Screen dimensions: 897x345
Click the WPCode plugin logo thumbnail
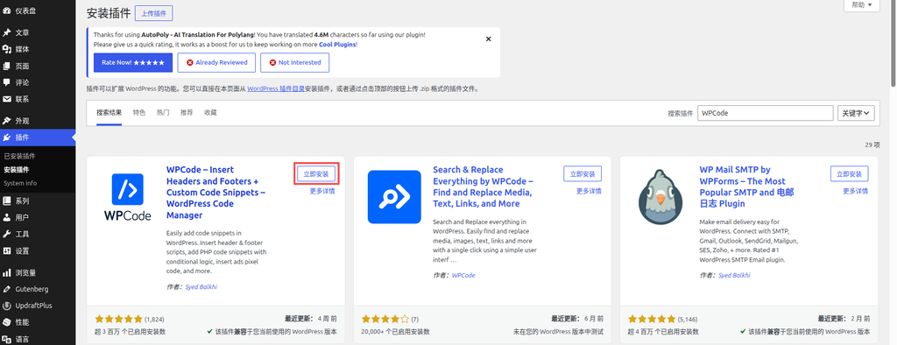pyautogui.click(x=128, y=197)
